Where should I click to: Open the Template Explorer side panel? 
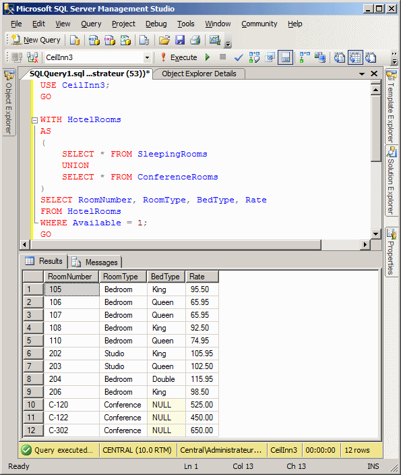[x=391, y=107]
